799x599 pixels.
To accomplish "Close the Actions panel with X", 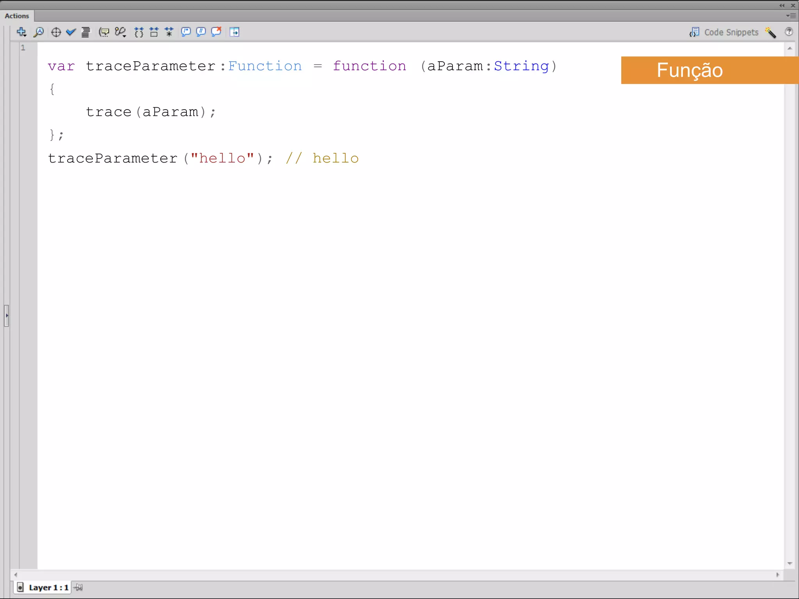I will point(793,5).
